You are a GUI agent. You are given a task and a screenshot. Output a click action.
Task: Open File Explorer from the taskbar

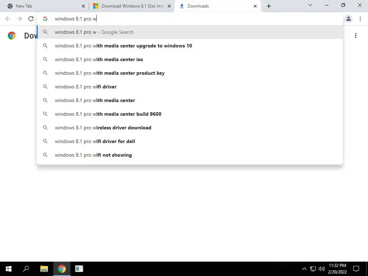coord(44,269)
